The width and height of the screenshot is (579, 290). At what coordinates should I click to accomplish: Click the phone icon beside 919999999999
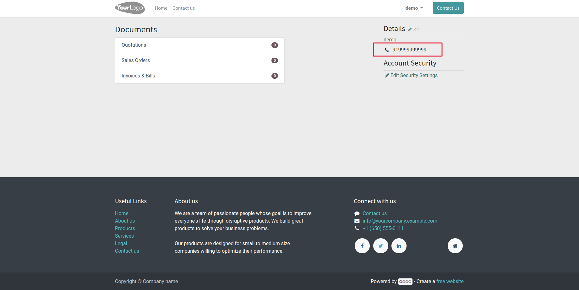pyautogui.click(x=387, y=50)
